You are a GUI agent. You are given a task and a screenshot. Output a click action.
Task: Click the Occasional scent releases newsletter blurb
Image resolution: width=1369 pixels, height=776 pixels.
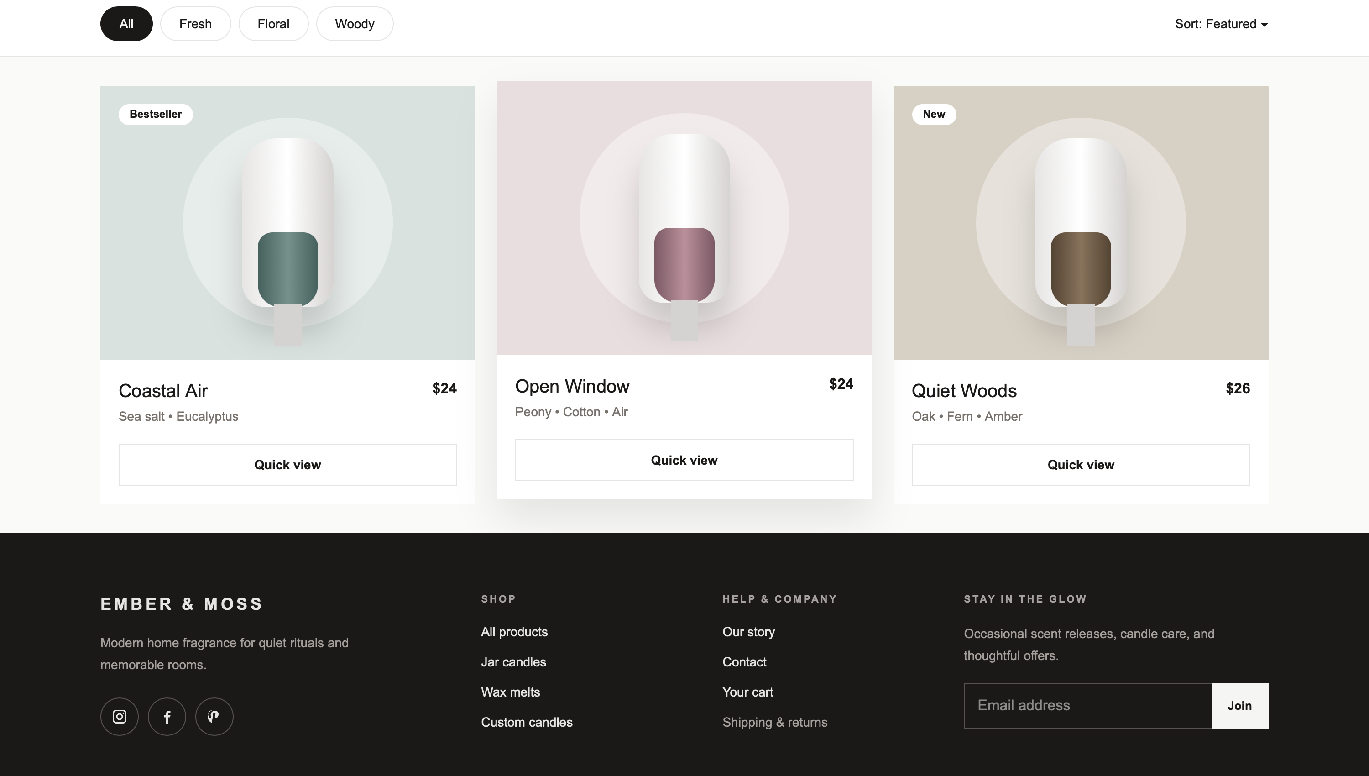click(x=1089, y=645)
